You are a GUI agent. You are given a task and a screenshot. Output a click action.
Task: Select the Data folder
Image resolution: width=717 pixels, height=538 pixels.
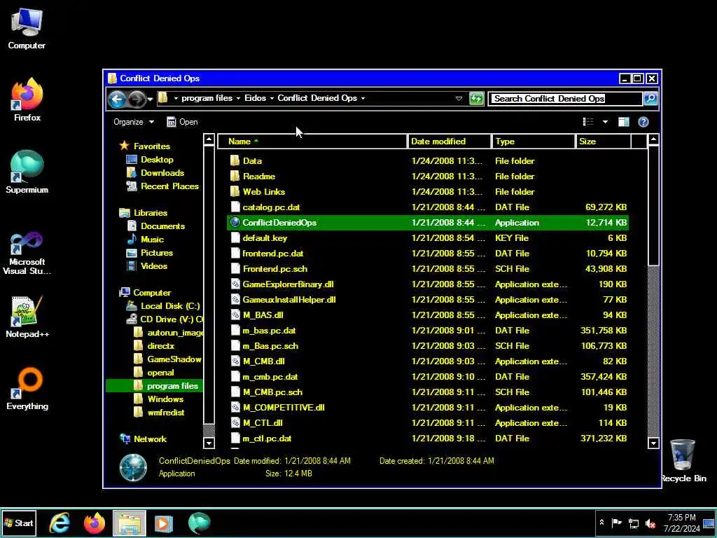coord(428,161)
